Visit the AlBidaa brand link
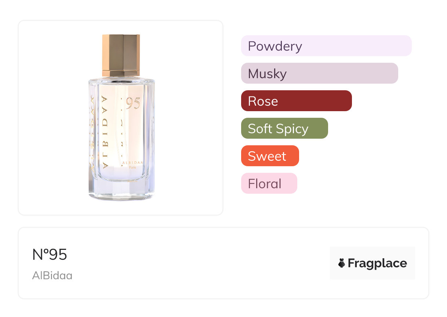This screenshot has height=317, width=447. pyautogui.click(x=52, y=276)
